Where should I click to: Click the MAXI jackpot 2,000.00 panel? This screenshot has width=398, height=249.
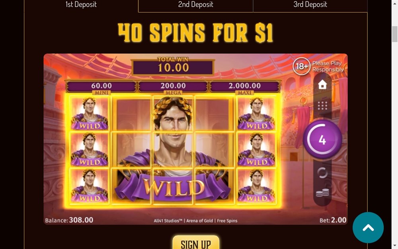pos(245,86)
